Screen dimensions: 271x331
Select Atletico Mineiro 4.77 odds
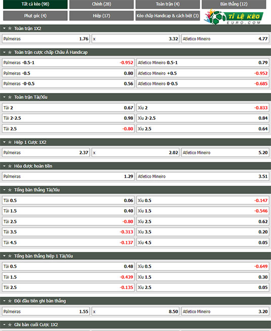225,39
